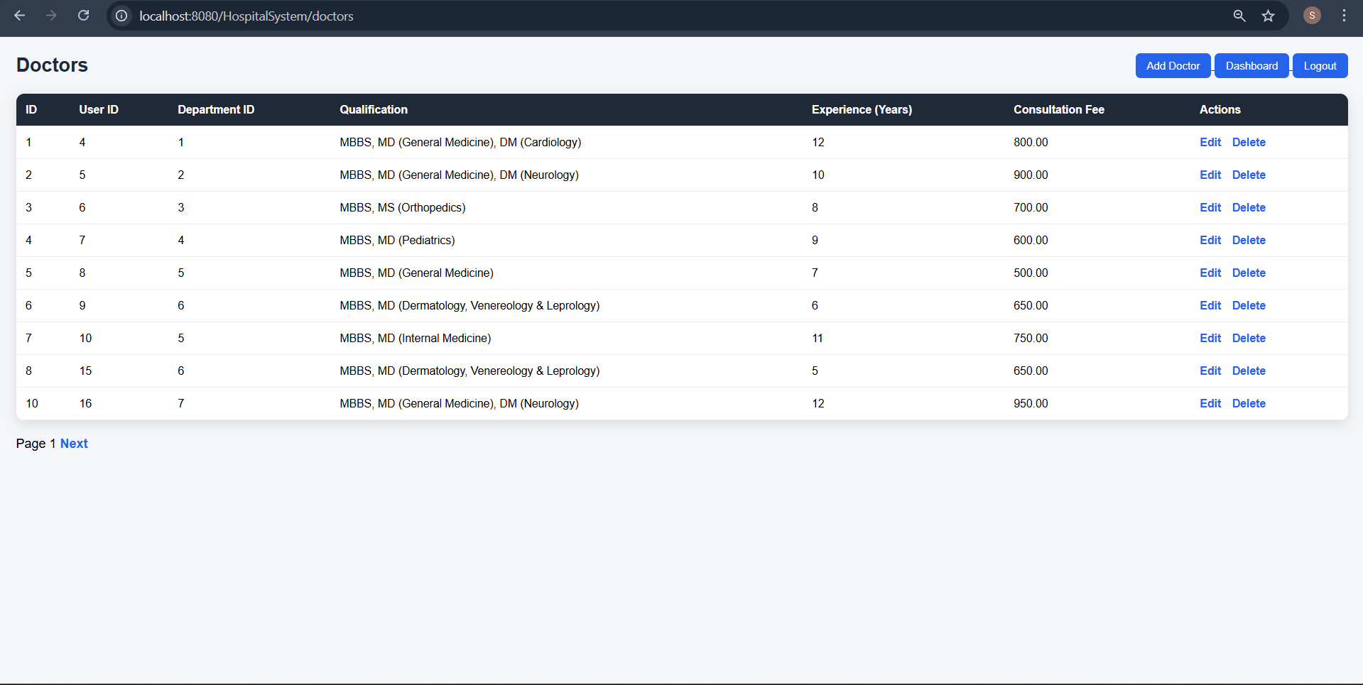Edit the doctor with ID 1

[x=1210, y=143]
